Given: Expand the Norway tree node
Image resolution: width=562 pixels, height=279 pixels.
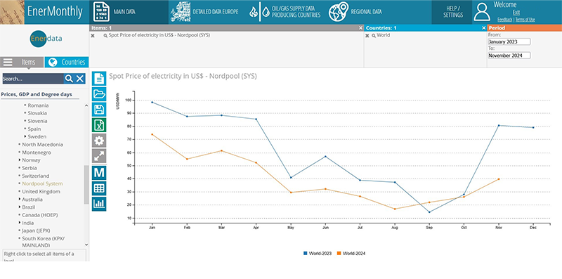Looking at the screenshot, I should (x=20, y=160).
